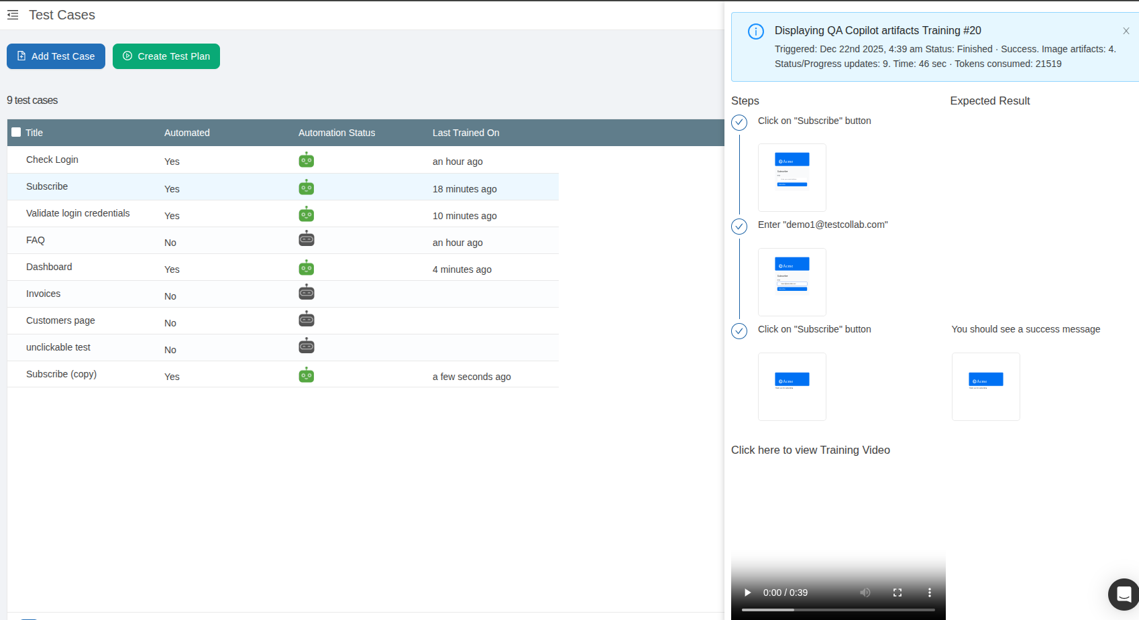Click the green robot icon for Dashboard
Screen dimensions: 1139x620
point(307,268)
